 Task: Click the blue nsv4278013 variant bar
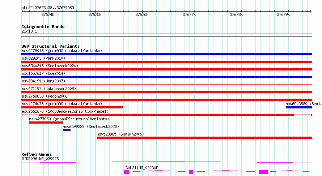tap(166, 54)
